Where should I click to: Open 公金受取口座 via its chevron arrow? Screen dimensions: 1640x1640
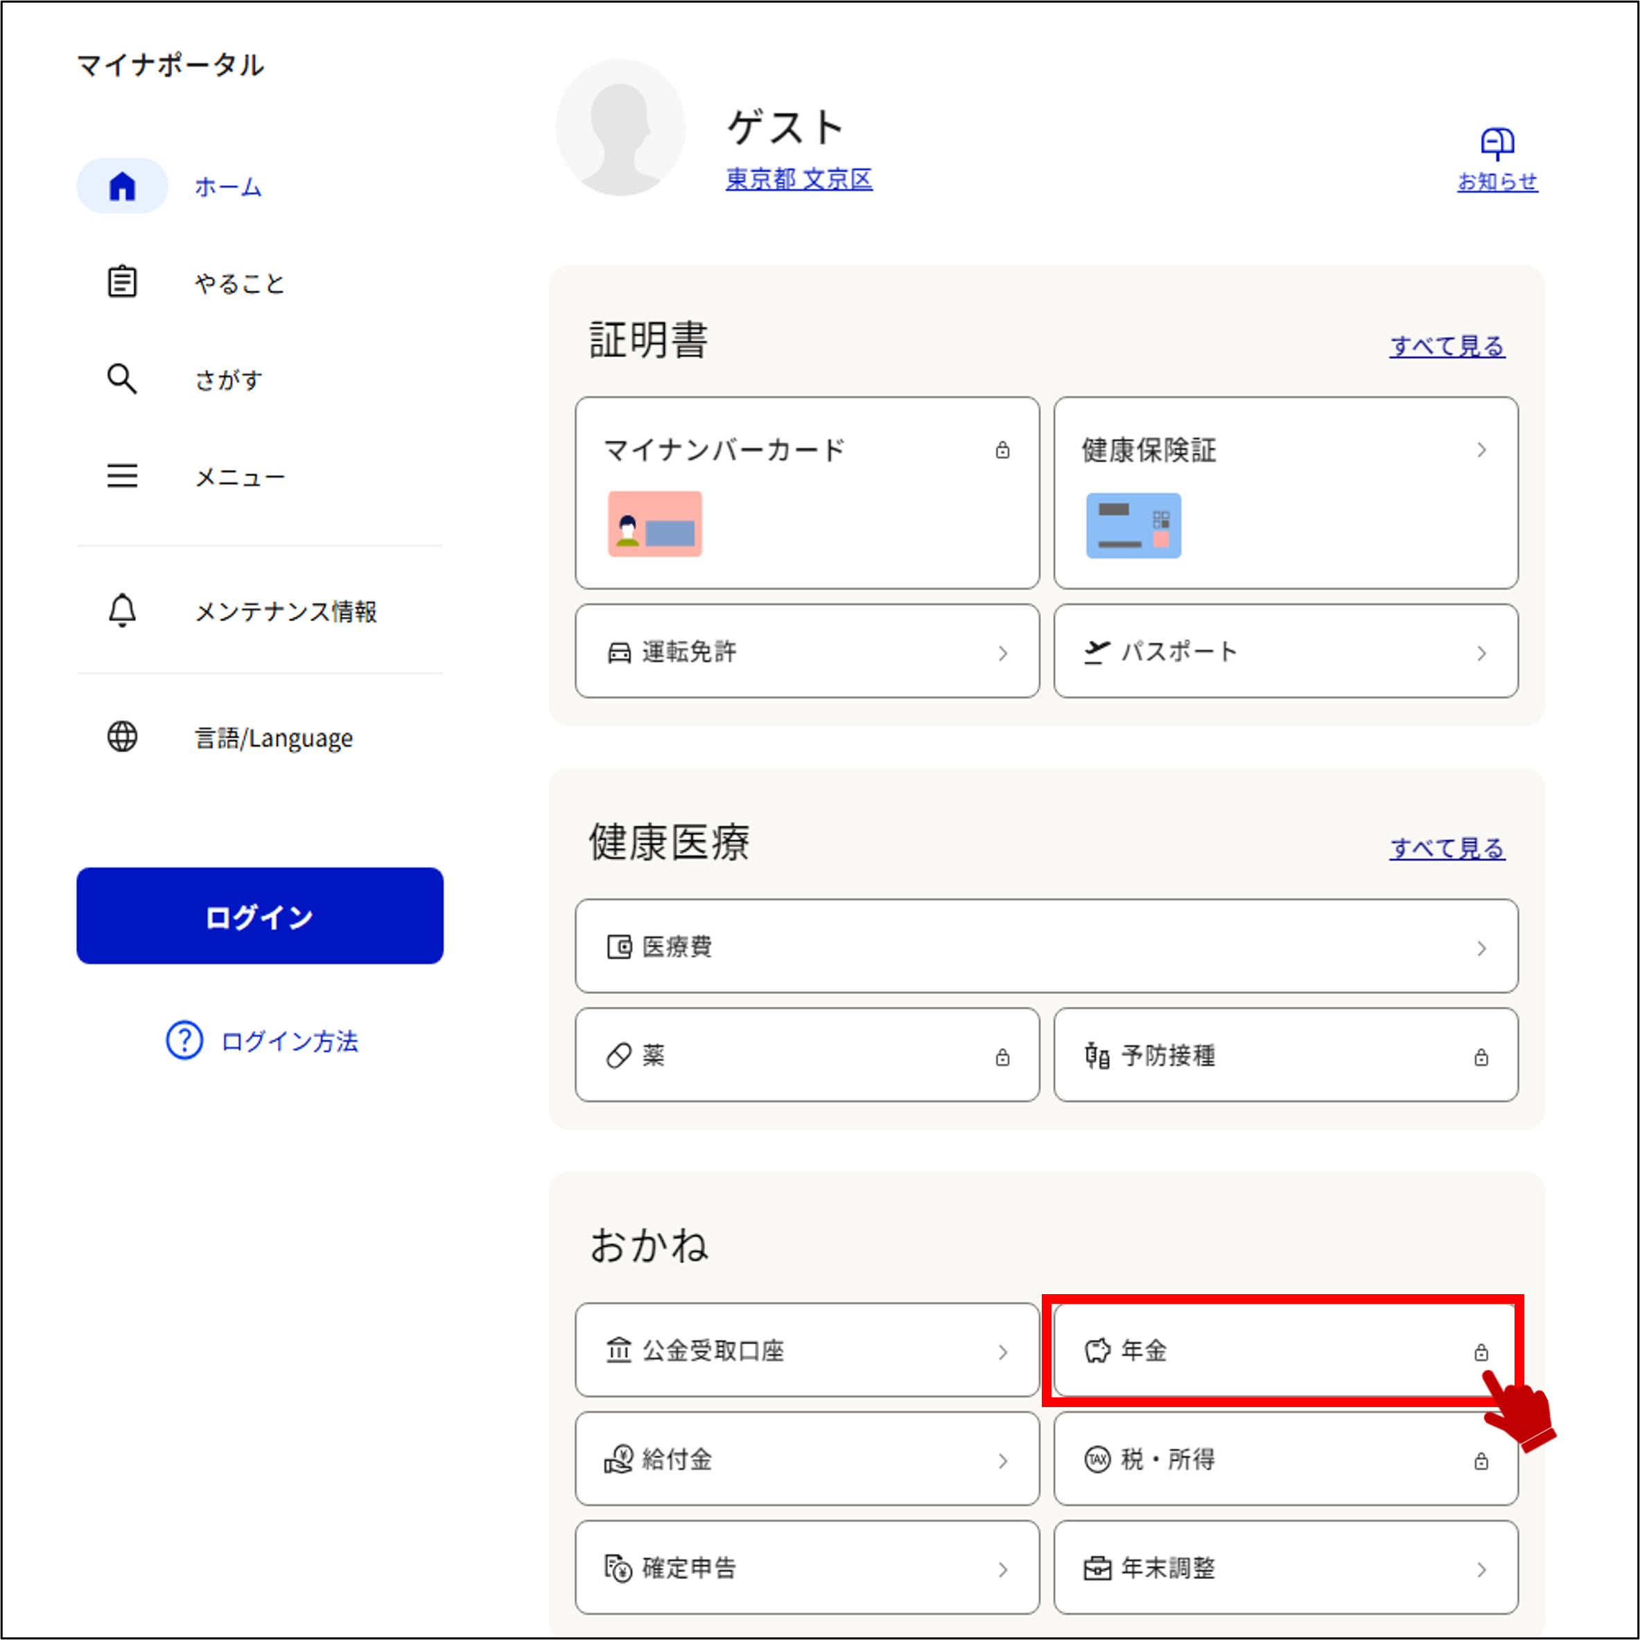pyautogui.click(x=1004, y=1352)
